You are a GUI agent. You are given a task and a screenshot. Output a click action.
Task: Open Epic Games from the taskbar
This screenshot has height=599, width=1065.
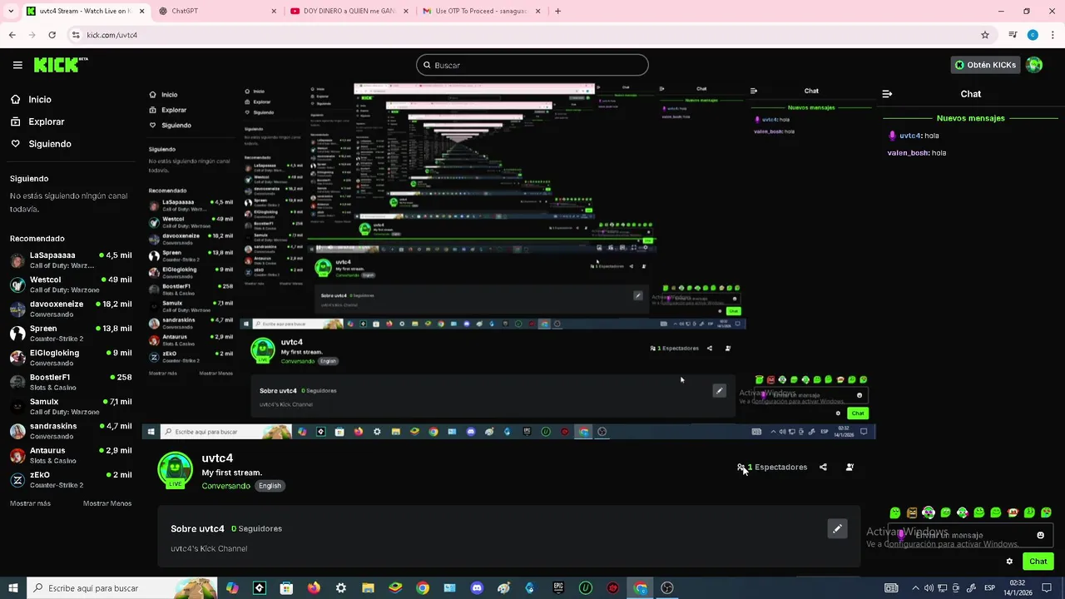tap(558, 588)
